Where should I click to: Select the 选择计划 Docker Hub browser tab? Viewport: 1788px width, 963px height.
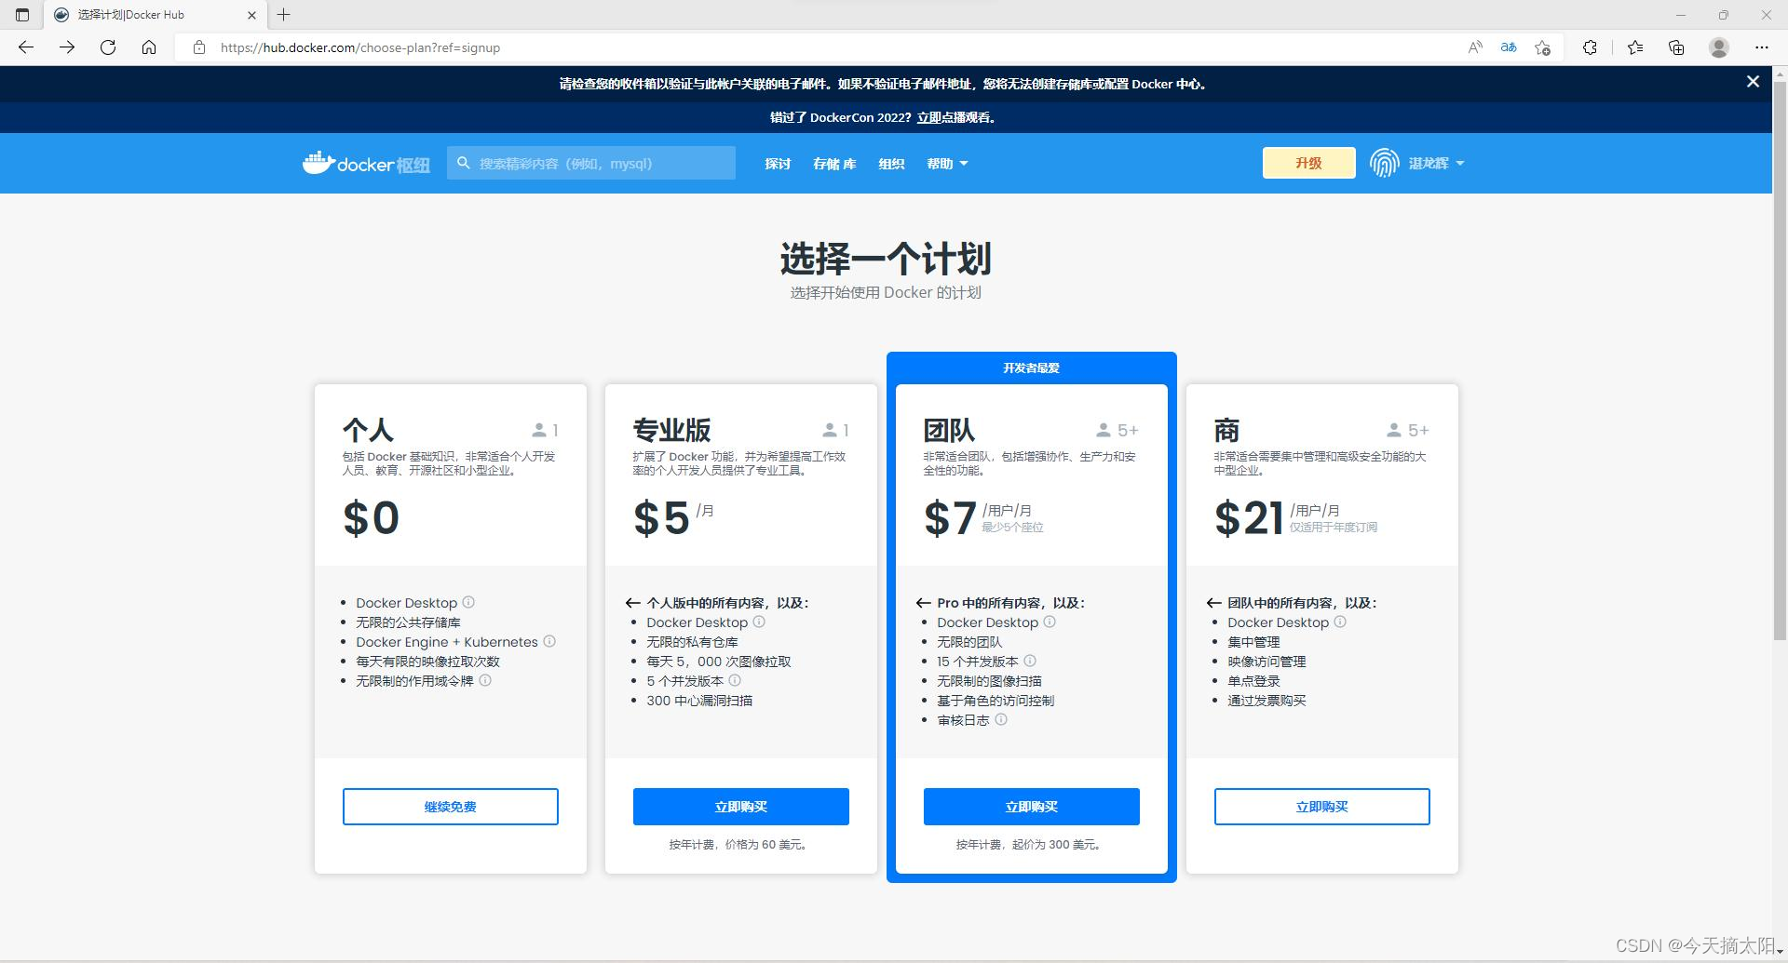pos(155,15)
